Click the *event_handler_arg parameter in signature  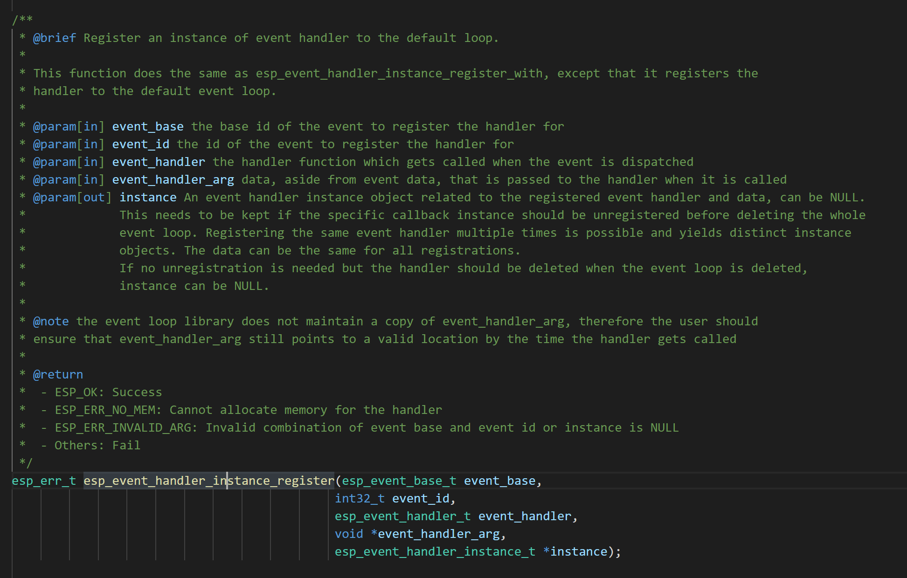(438, 534)
